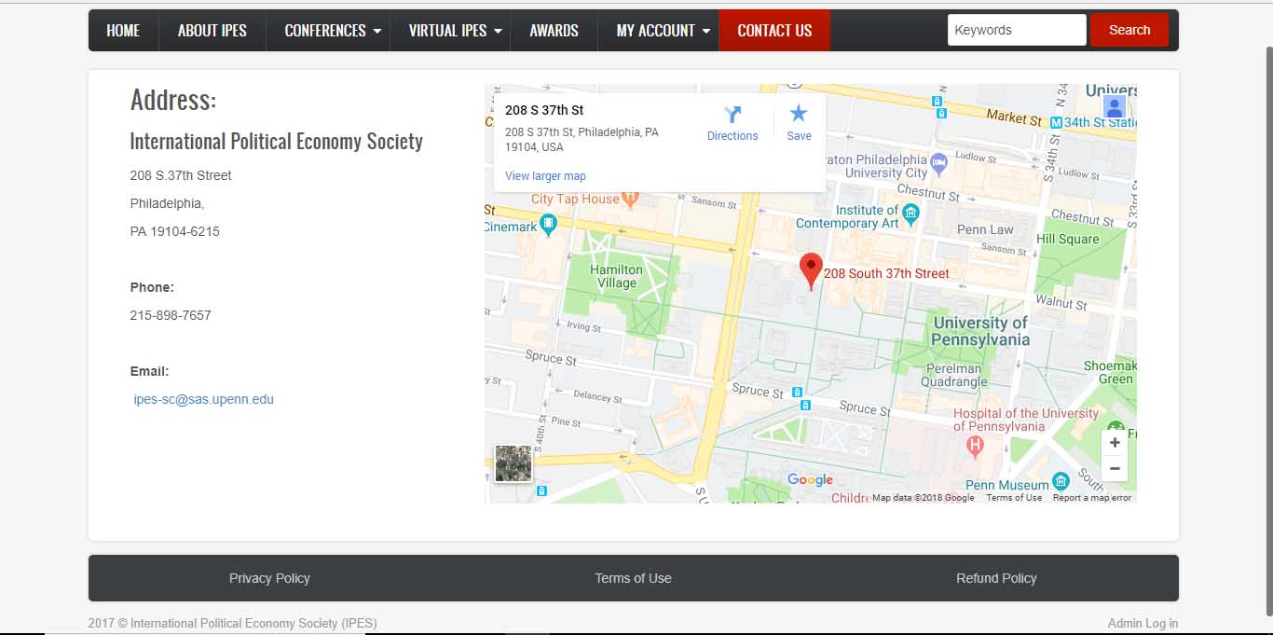Click the Institute of Contemporary Art museum icon

click(x=911, y=214)
